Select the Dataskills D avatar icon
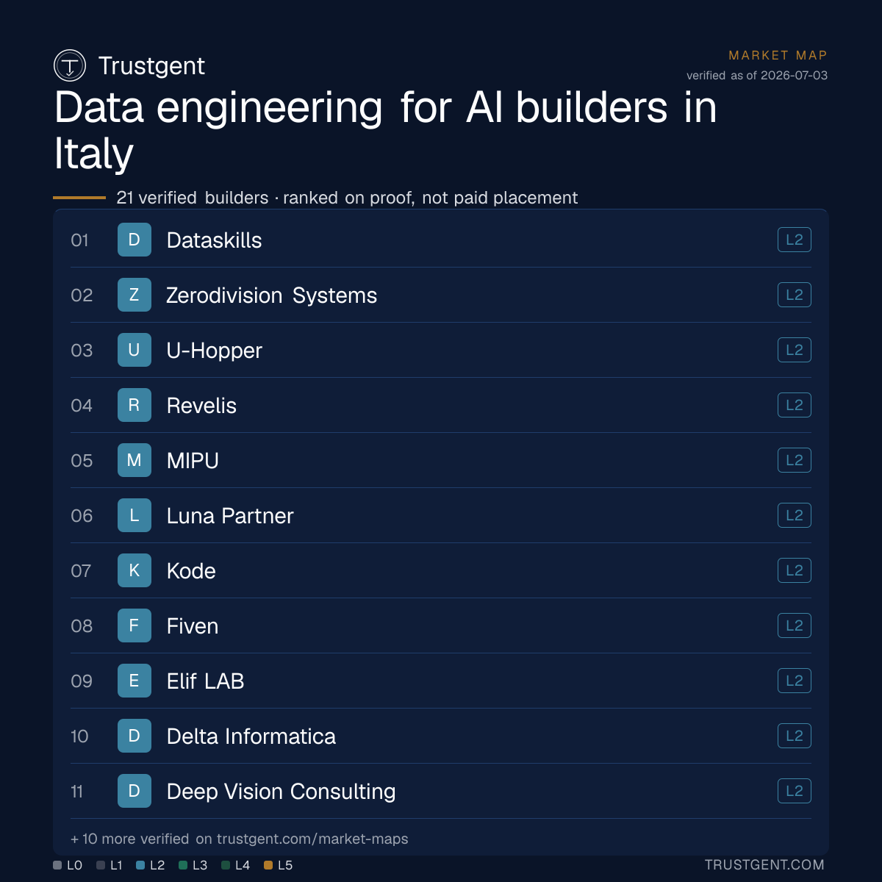This screenshot has height=882, width=882. coord(135,240)
